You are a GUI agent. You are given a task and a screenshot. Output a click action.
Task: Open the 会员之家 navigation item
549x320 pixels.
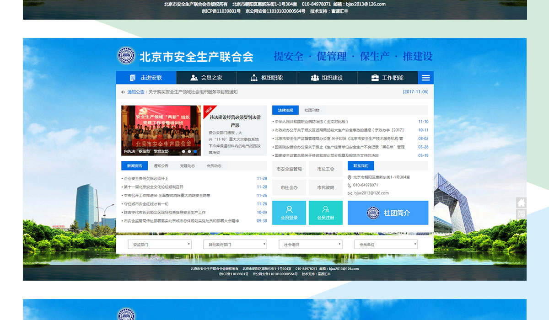(x=206, y=78)
